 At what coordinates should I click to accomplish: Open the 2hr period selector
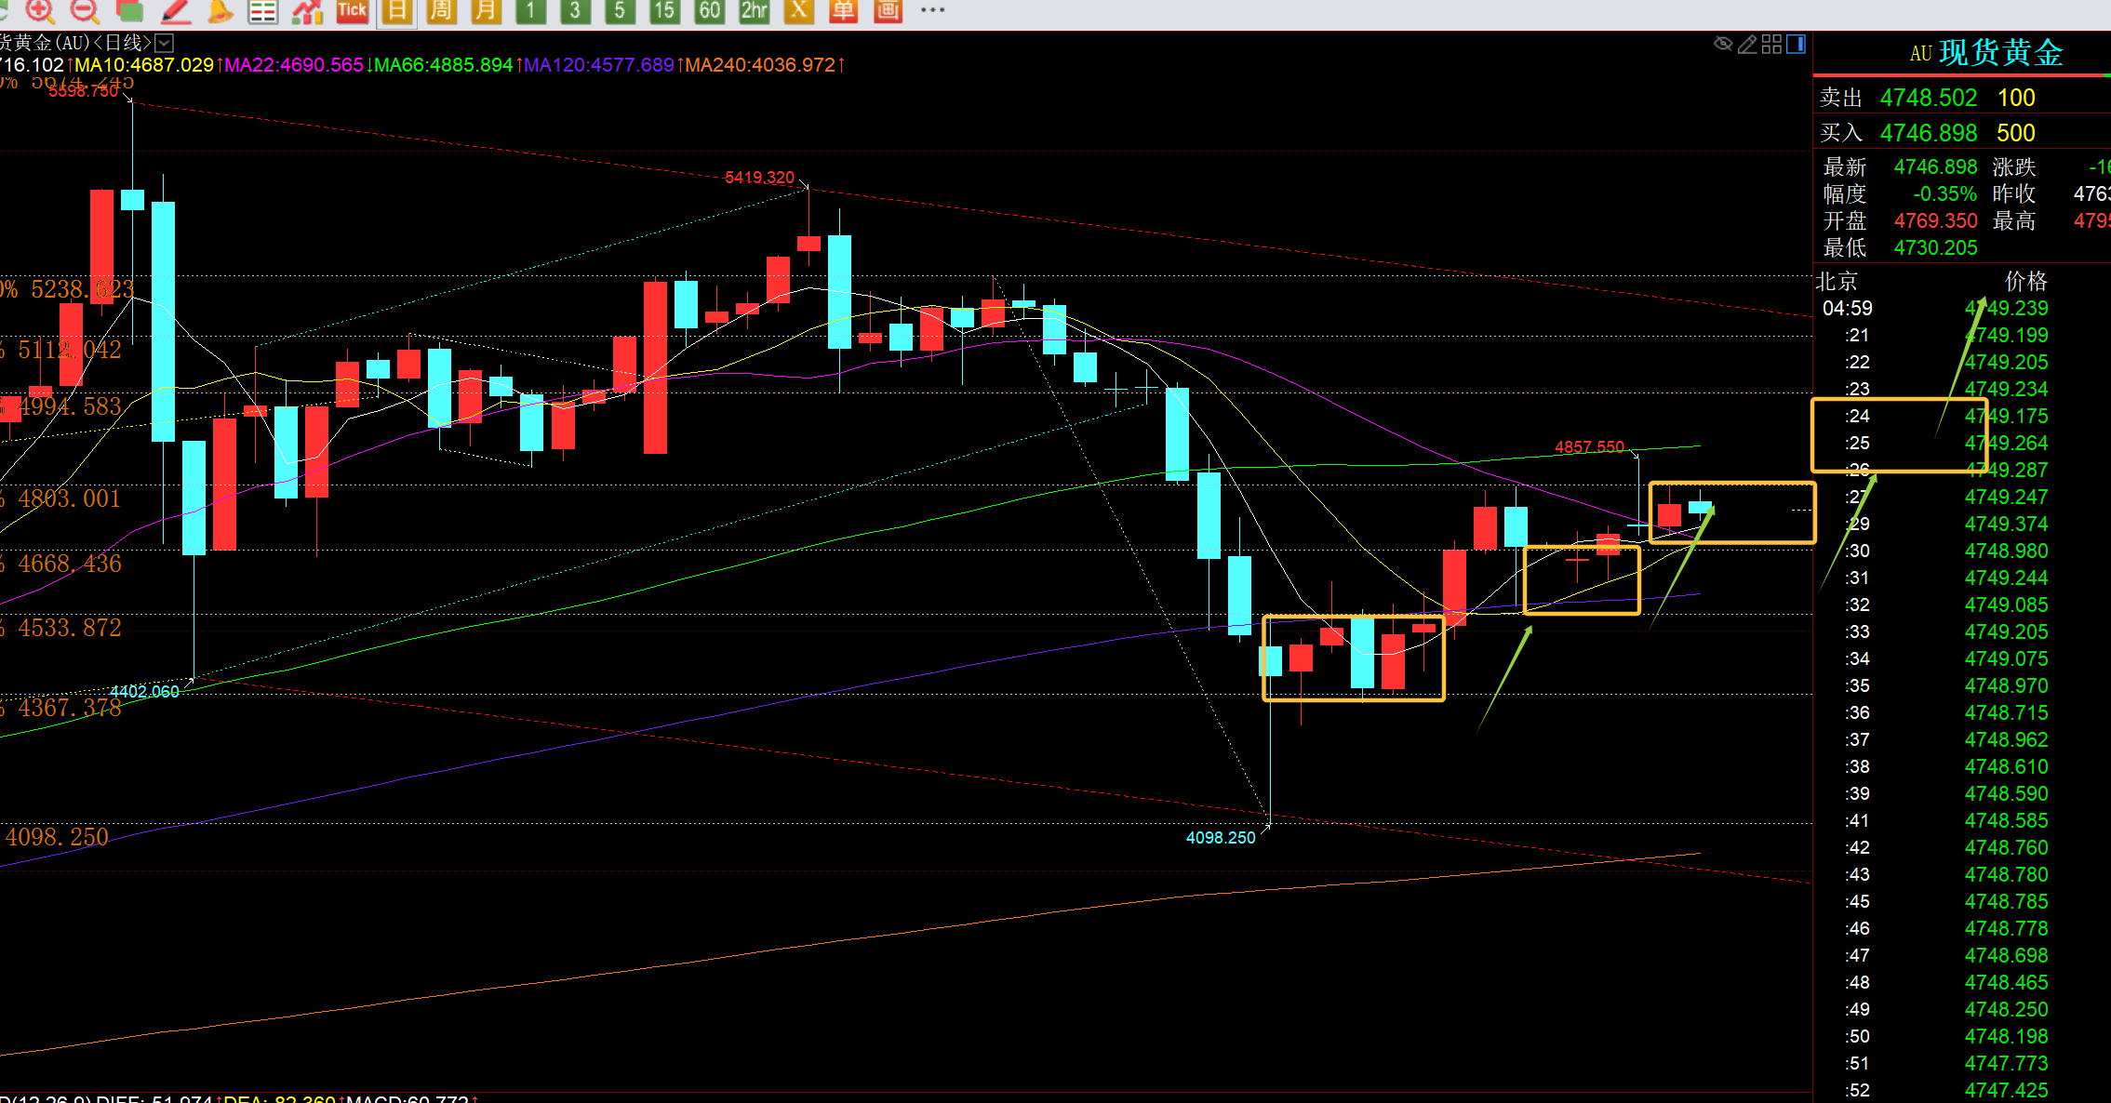pos(754,10)
